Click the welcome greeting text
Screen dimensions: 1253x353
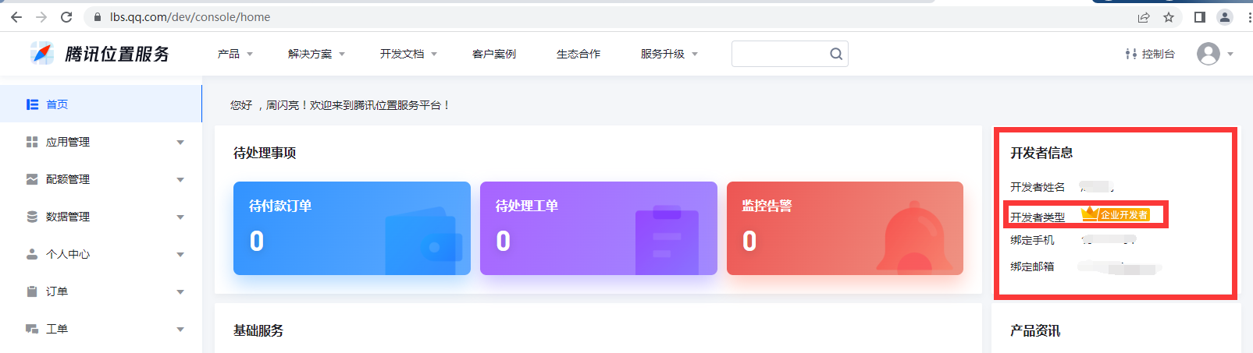click(x=340, y=105)
